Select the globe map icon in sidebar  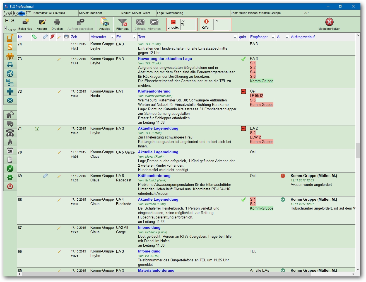click(x=10, y=74)
